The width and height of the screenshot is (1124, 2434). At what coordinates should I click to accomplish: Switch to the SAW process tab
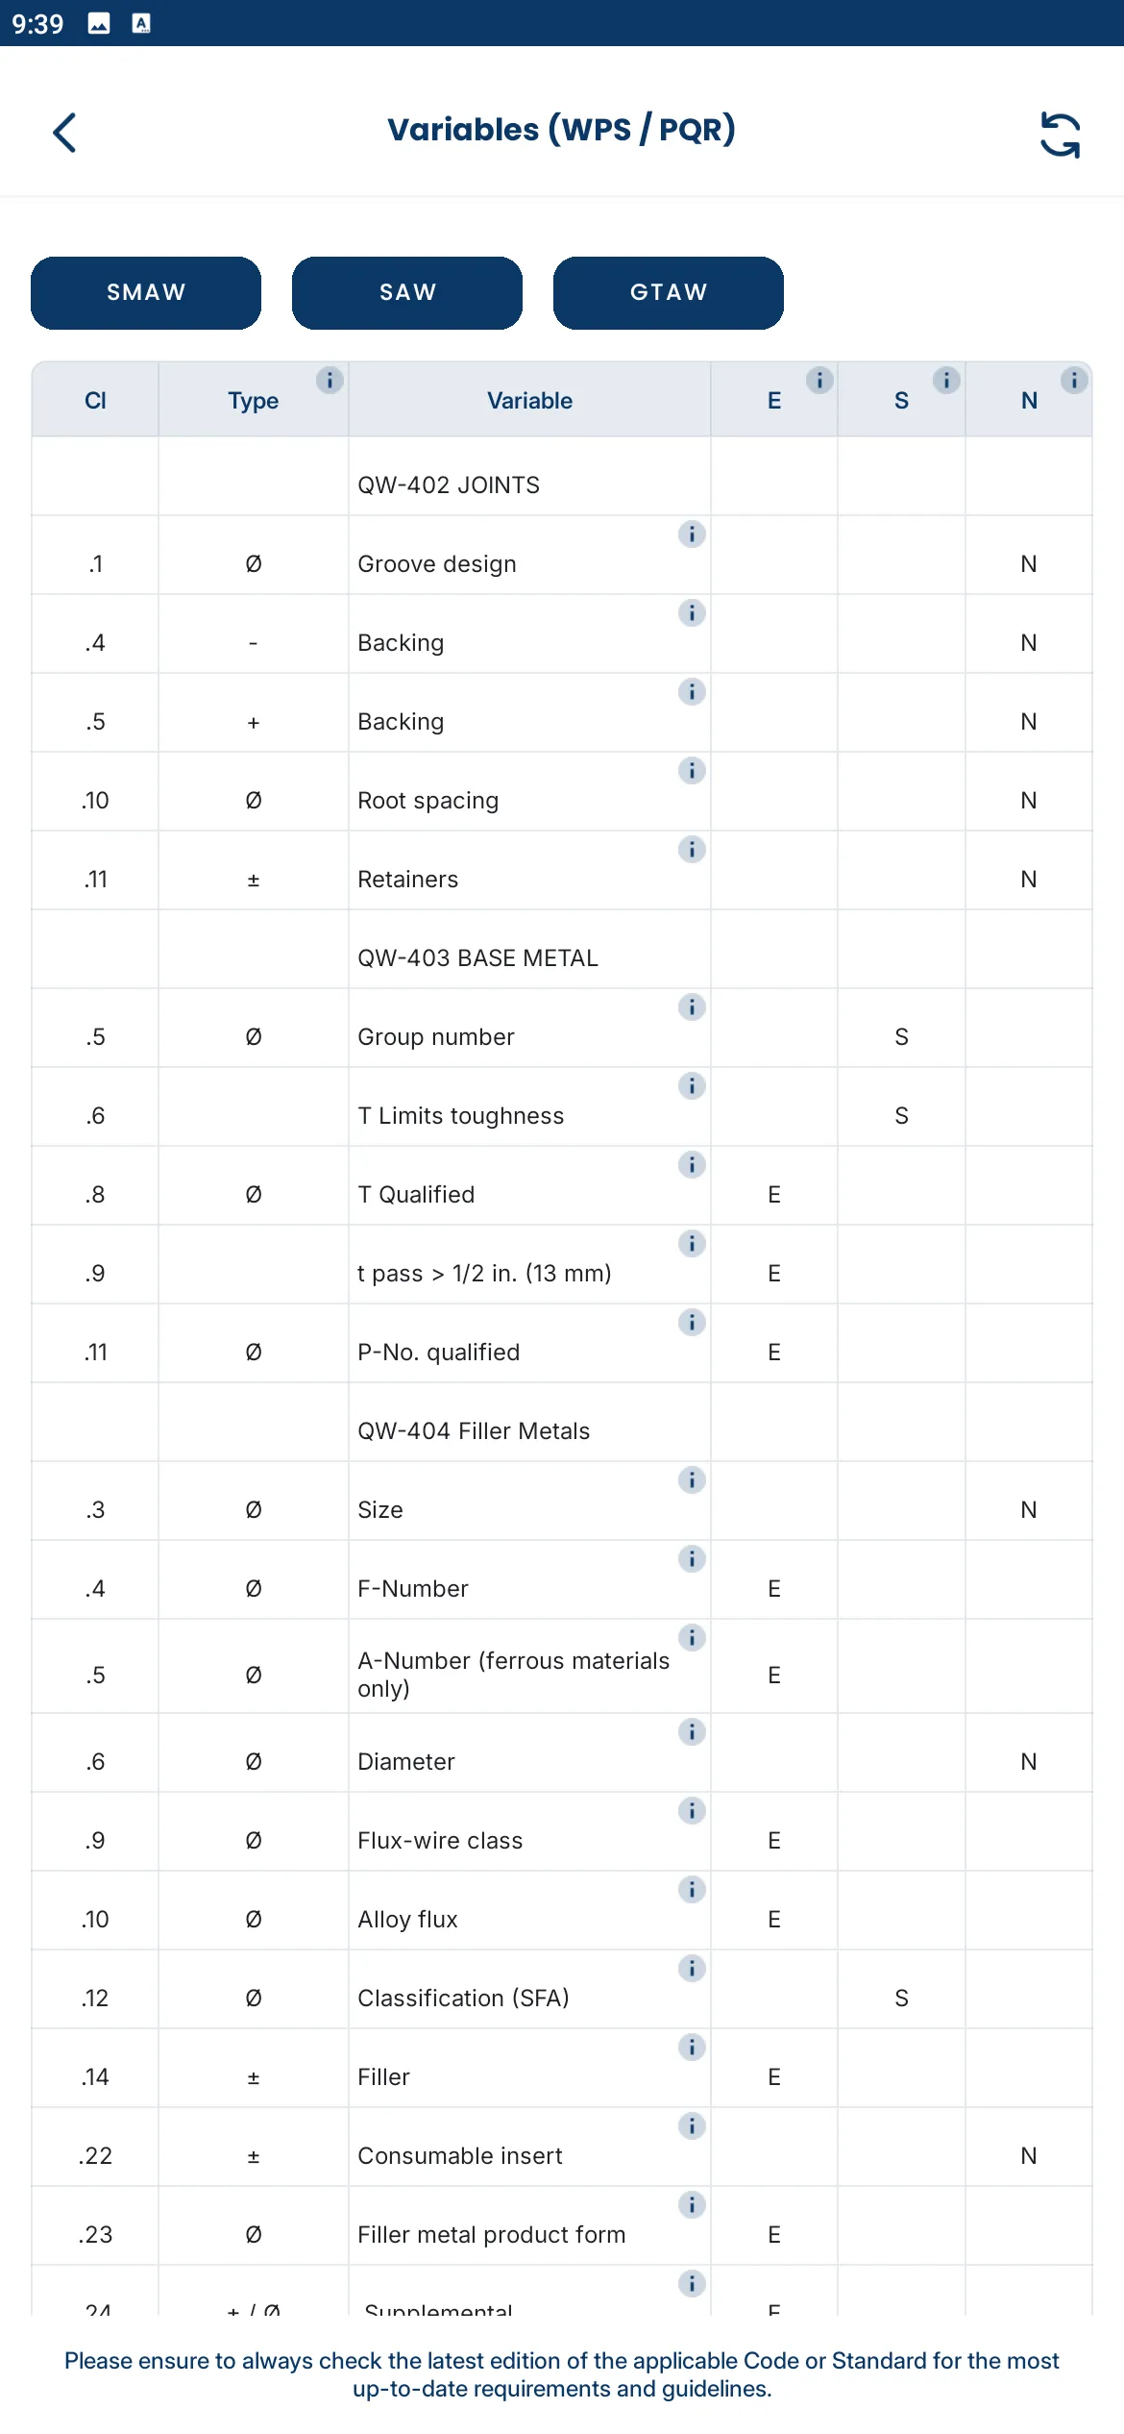click(407, 293)
